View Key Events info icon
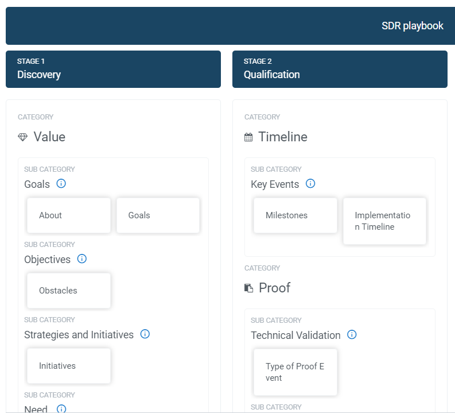The width and height of the screenshot is (455, 413). [310, 184]
